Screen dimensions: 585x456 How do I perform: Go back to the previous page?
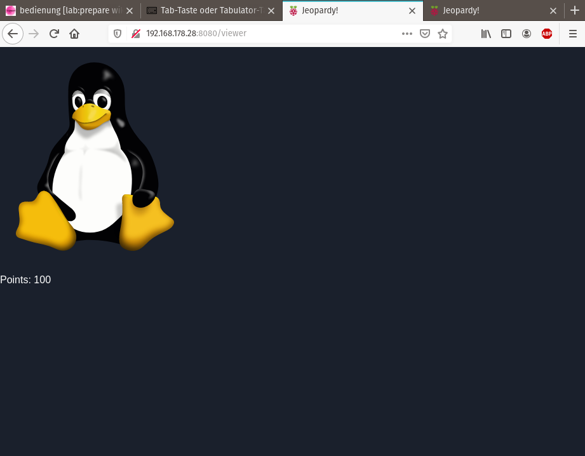tap(13, 34)
